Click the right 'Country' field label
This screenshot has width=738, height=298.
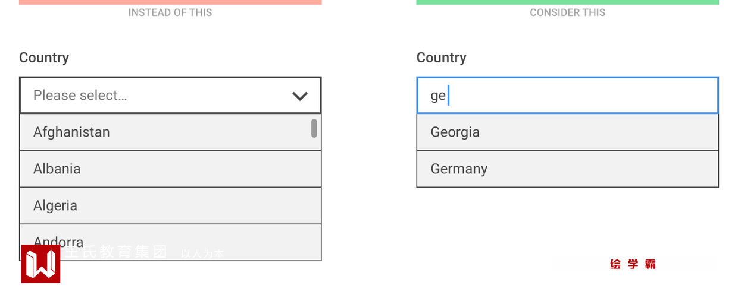coord(441,58)
